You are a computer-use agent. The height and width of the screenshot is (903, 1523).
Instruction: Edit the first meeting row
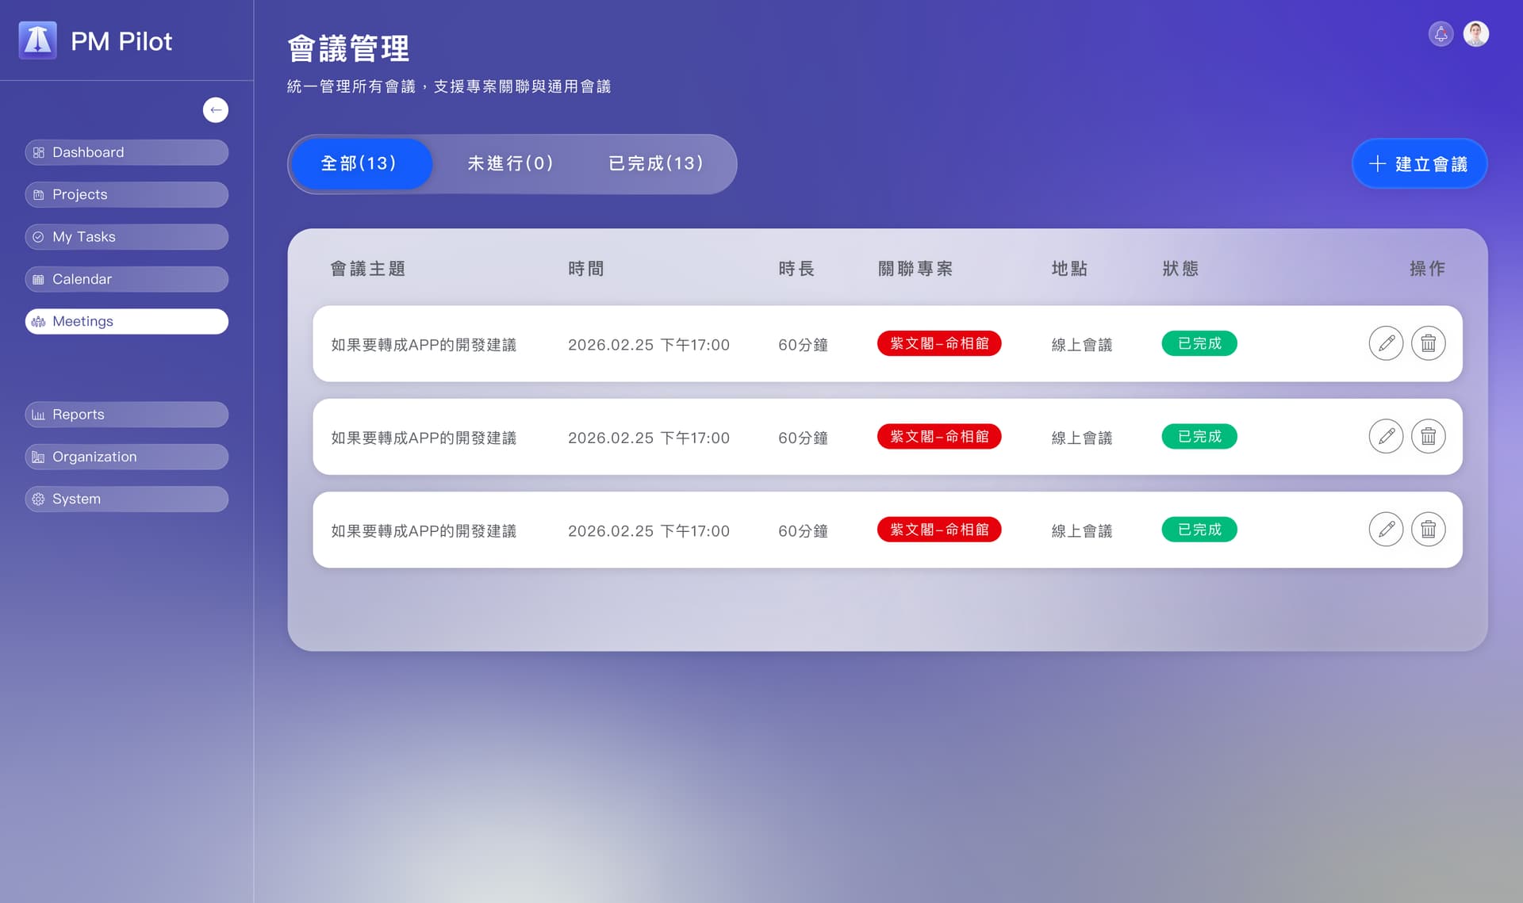tap(1386, 343)
